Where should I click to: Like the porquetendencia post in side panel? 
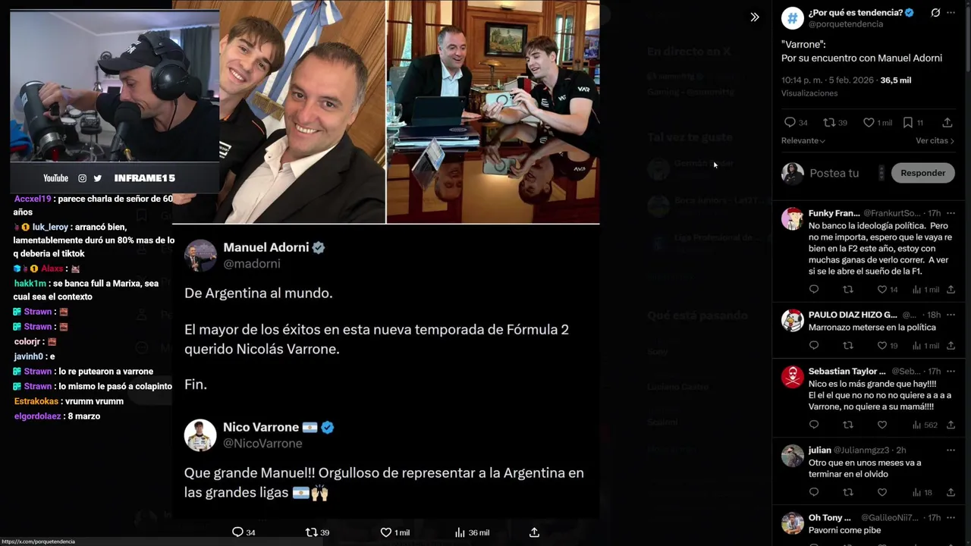[869, 122]
